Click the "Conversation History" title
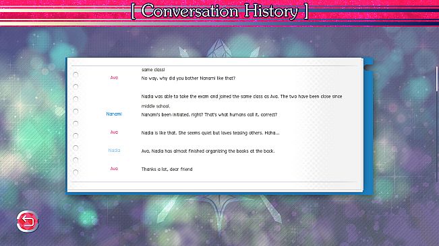The width and height of the screenshot is (439, 246). [220, 11]
